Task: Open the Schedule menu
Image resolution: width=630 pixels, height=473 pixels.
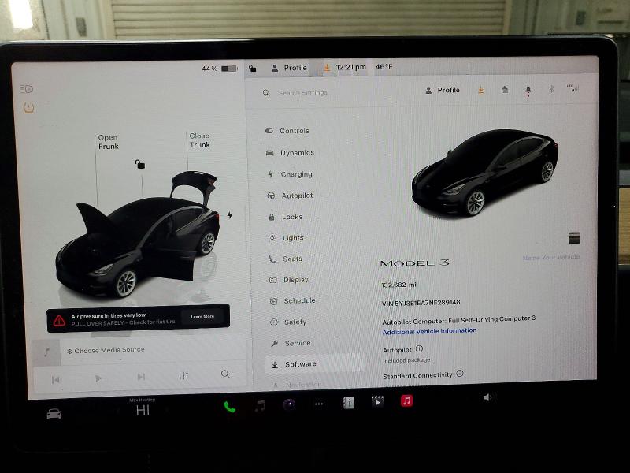Action: point(292,301)
